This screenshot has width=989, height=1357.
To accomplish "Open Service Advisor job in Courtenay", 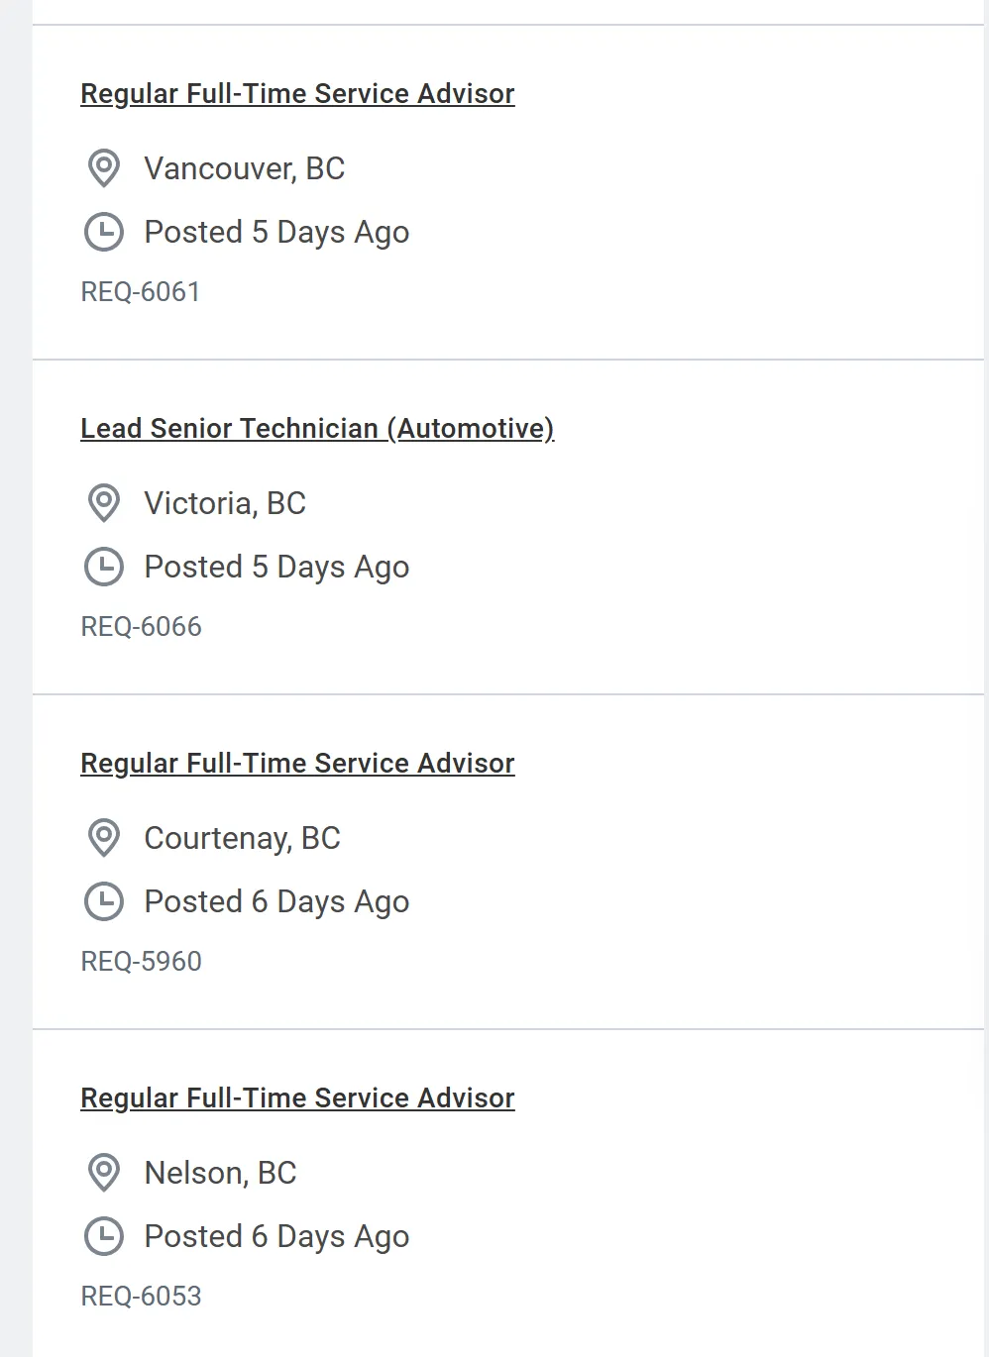I will pyautogui.click(x=297, y=764).
